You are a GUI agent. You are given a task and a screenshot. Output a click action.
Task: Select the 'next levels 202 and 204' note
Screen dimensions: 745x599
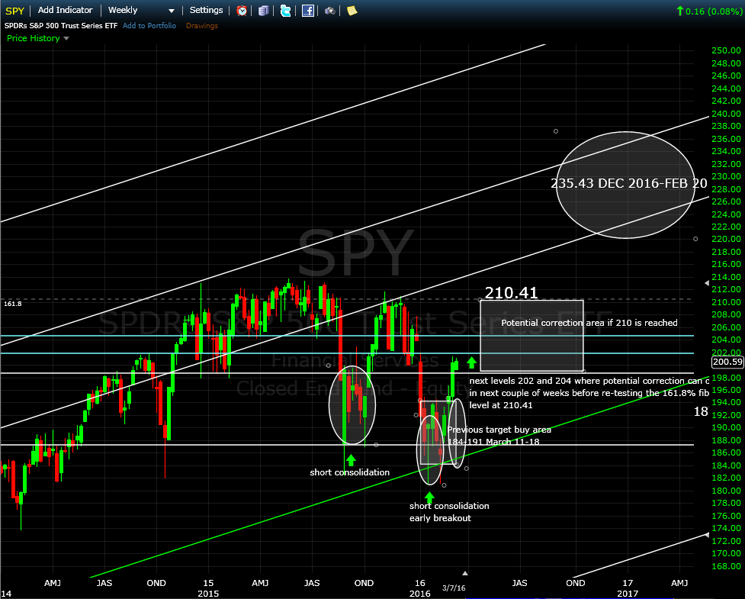pyautogui.click(x=589, y=393)
